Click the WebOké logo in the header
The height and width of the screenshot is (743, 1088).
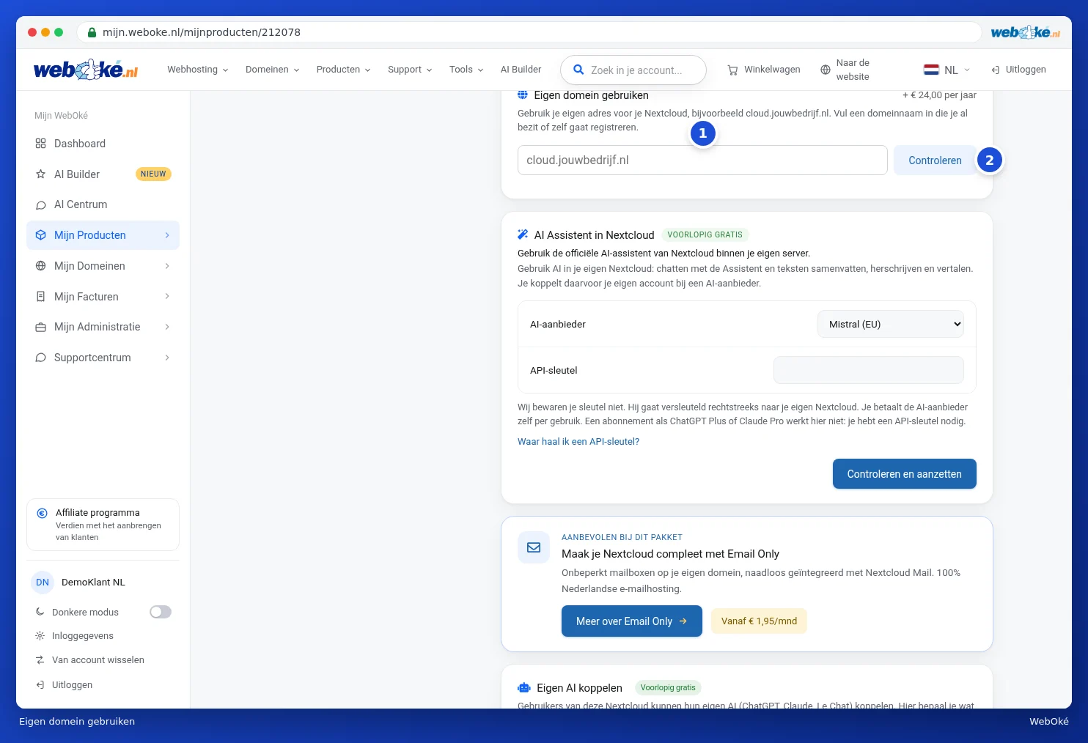(86, 70)
